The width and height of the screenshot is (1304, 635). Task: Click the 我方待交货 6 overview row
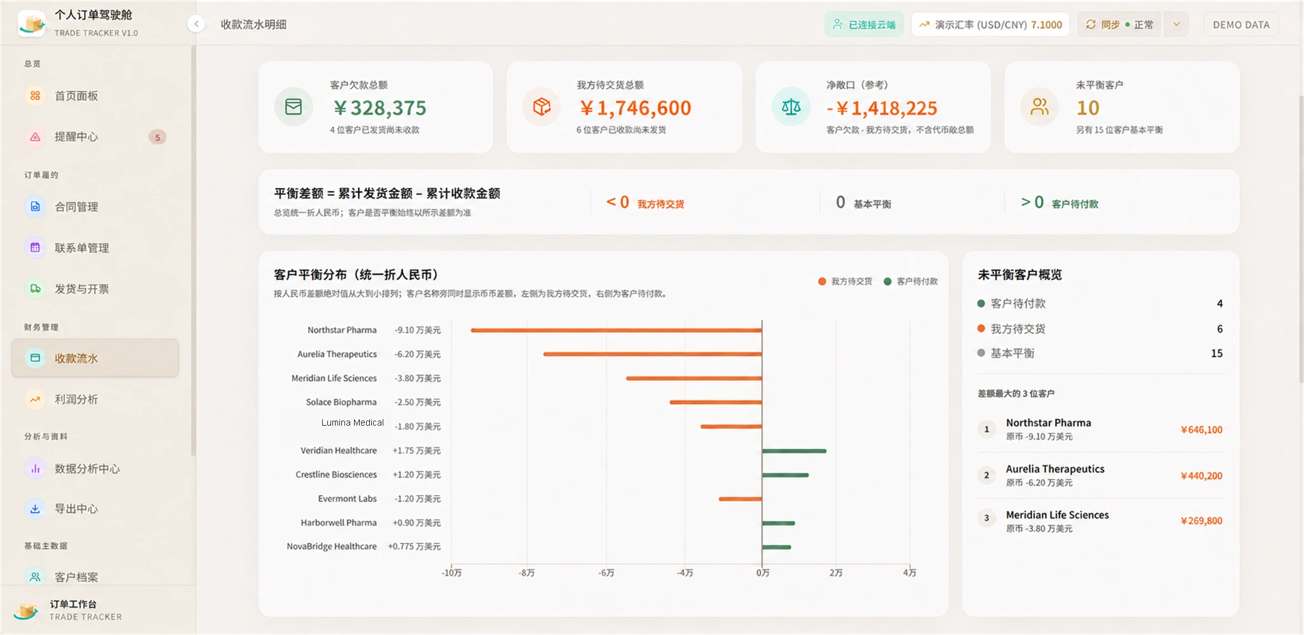(1100, 329)
